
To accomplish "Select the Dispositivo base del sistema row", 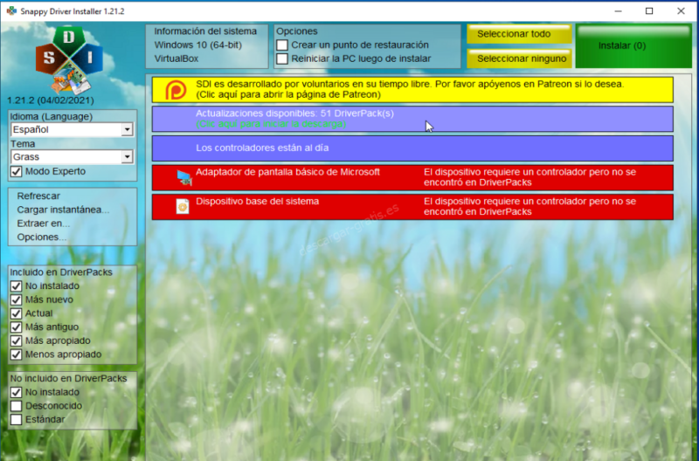I will coord(412,207).
